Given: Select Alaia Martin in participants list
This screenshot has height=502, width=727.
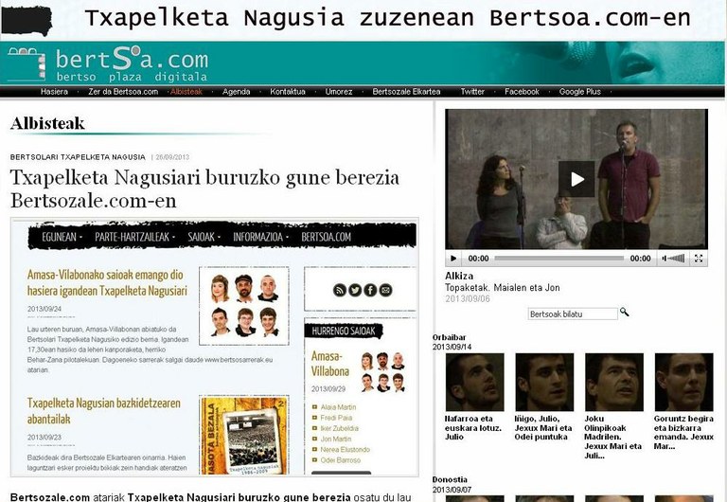Looking at the screenshot, I should (338, 407).
